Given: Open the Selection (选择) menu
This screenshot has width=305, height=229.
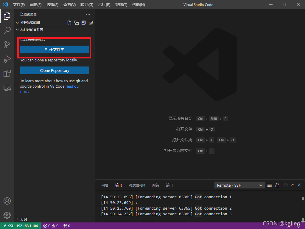Looking at the screenshot, I should [52, 5].
